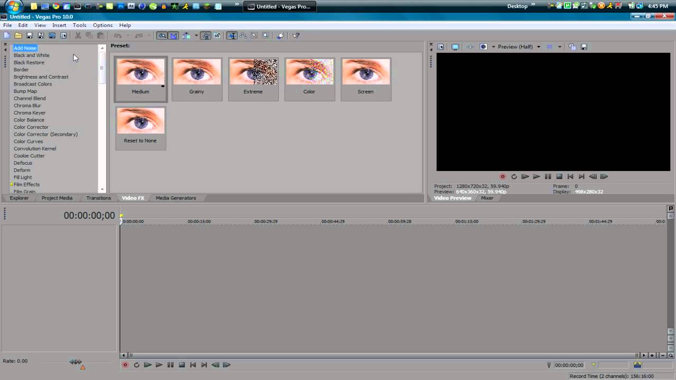Click scroll-down arrow of Video FX list
The image size is (676, 380).
click(102, 189)
